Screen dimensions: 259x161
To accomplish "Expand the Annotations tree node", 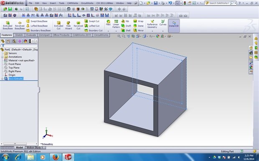I will coord(2,57).
